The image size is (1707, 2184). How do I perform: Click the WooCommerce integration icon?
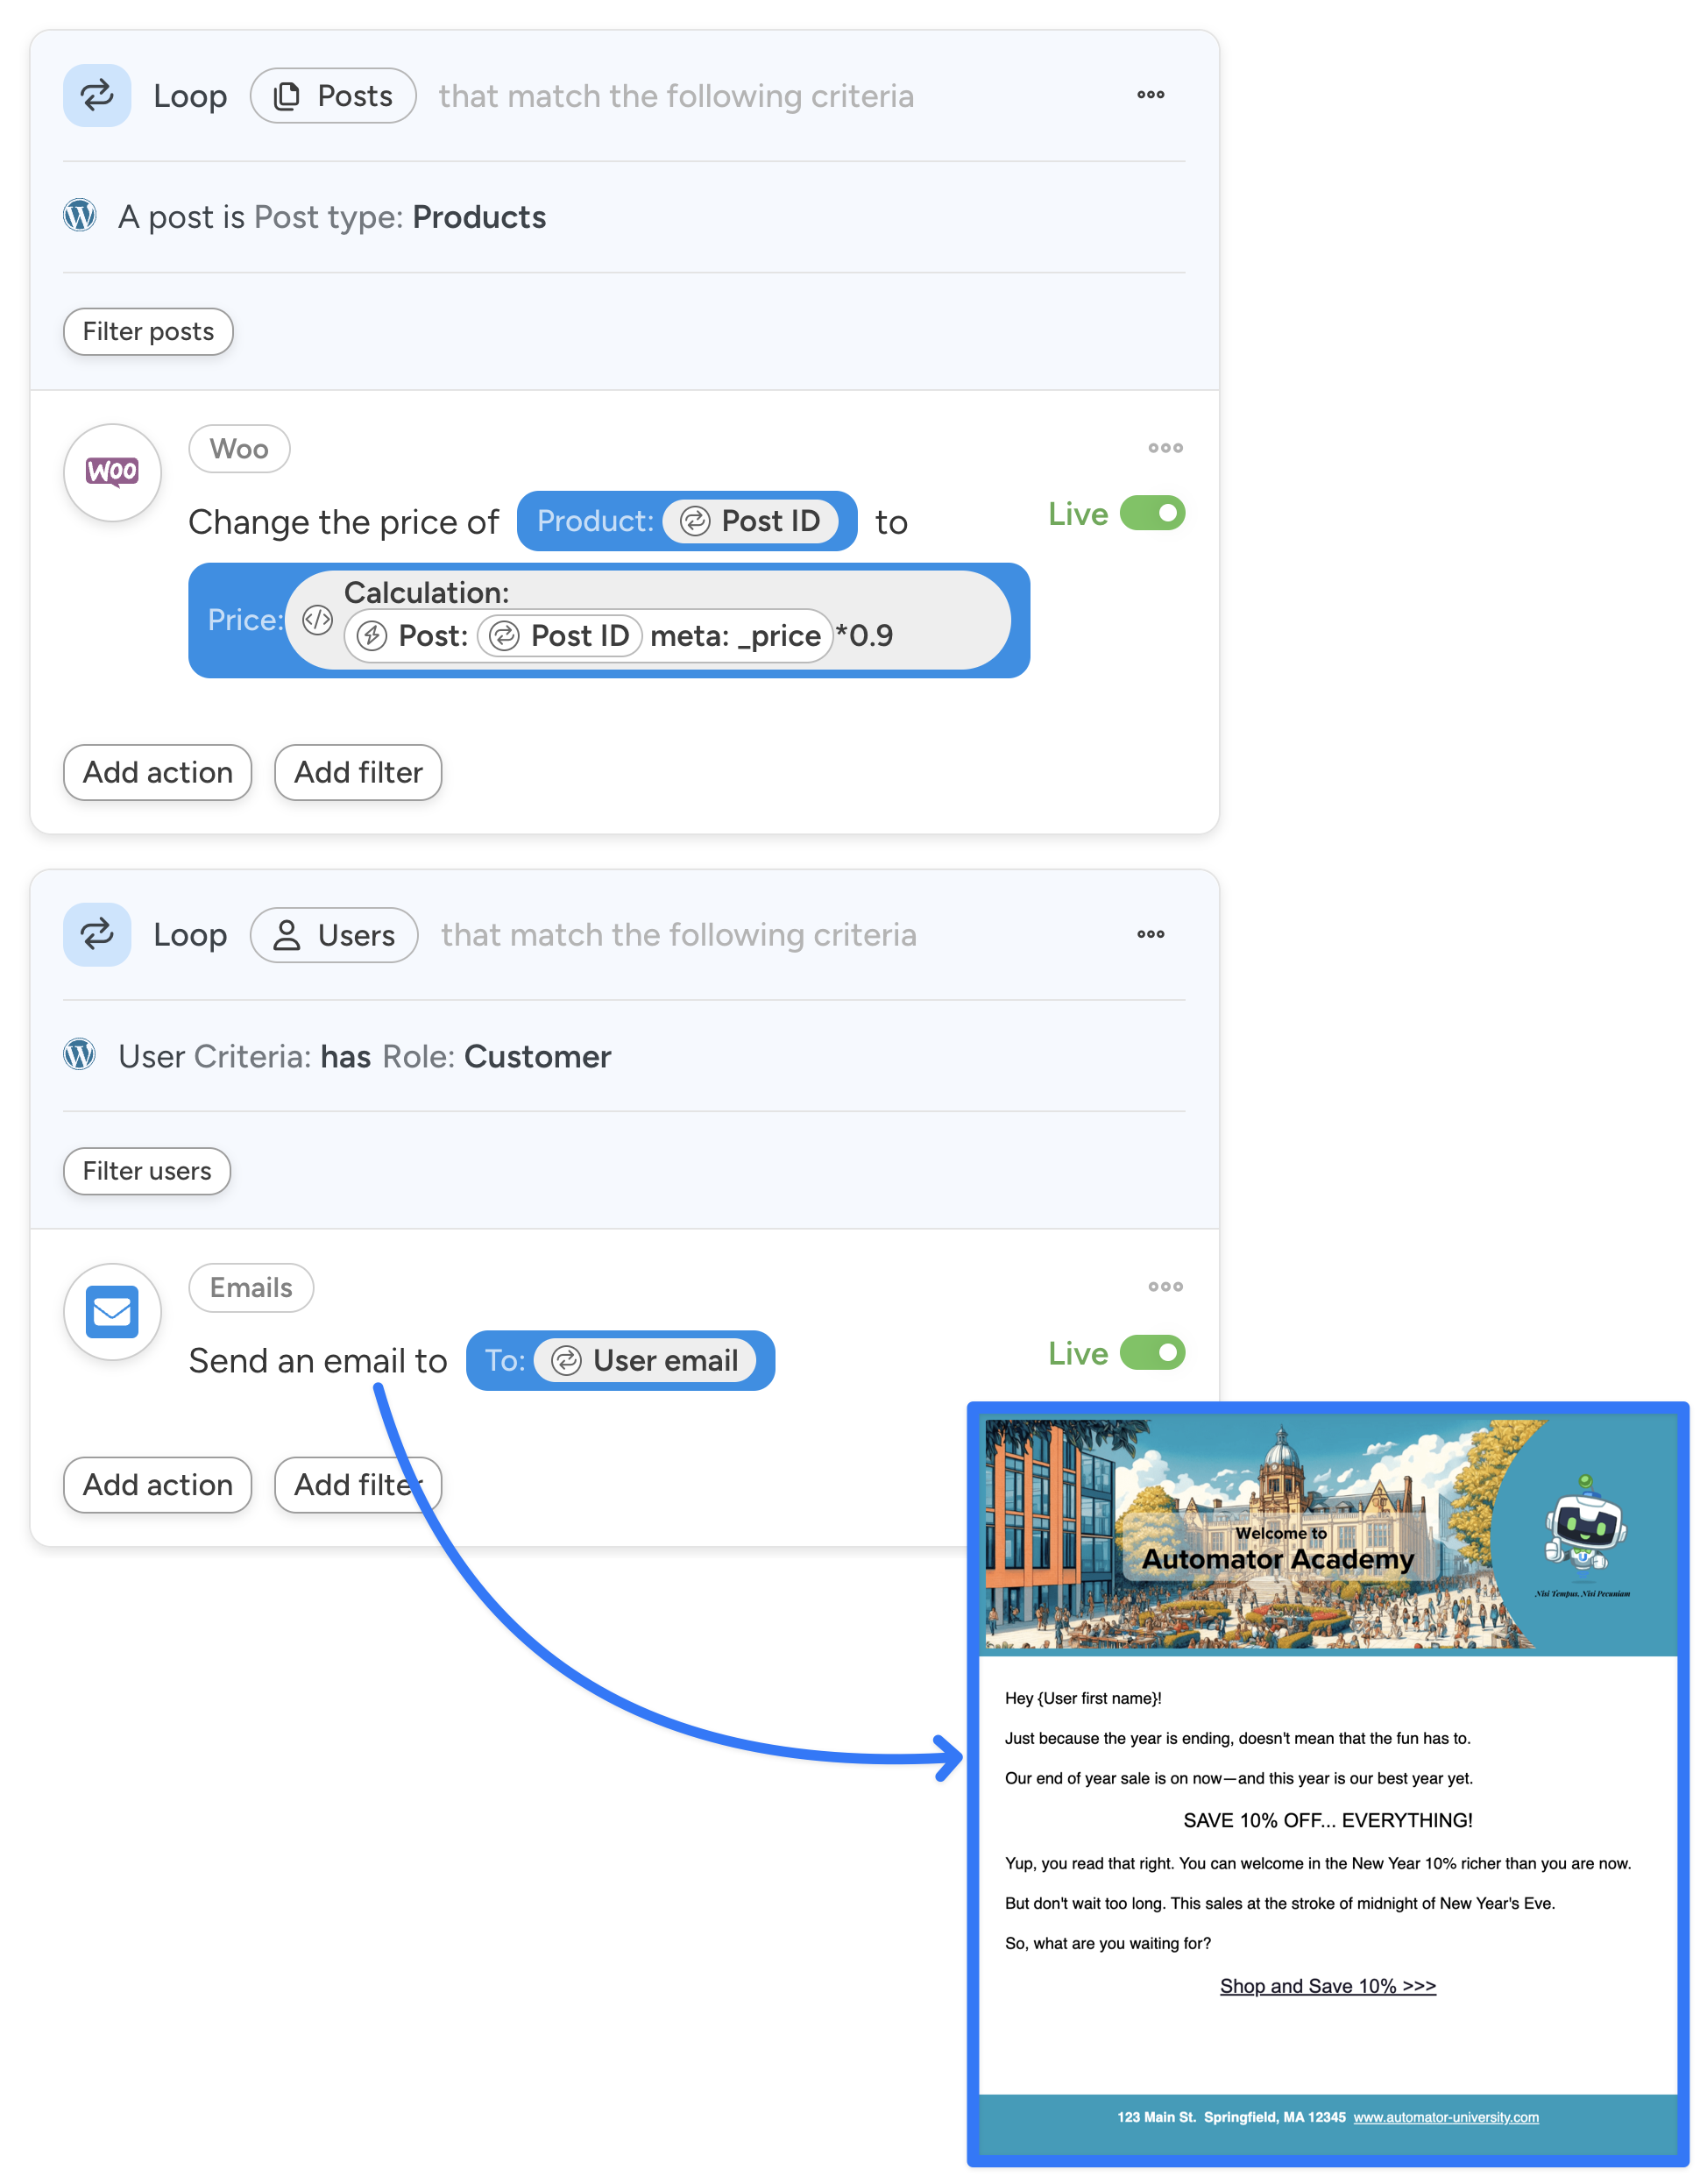point(112,472)
